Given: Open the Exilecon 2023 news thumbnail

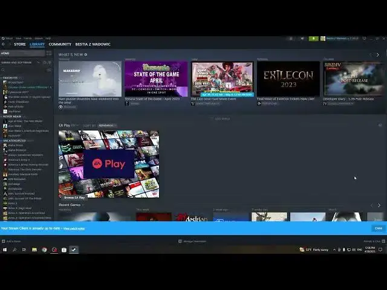Looking at the screenshot, I should point(288,79).
